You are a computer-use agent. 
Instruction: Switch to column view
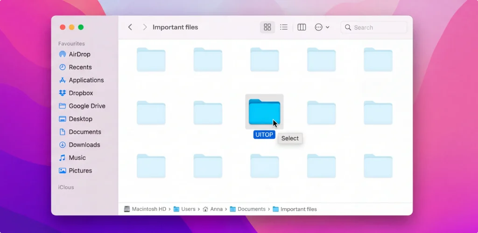click(302, 27)
